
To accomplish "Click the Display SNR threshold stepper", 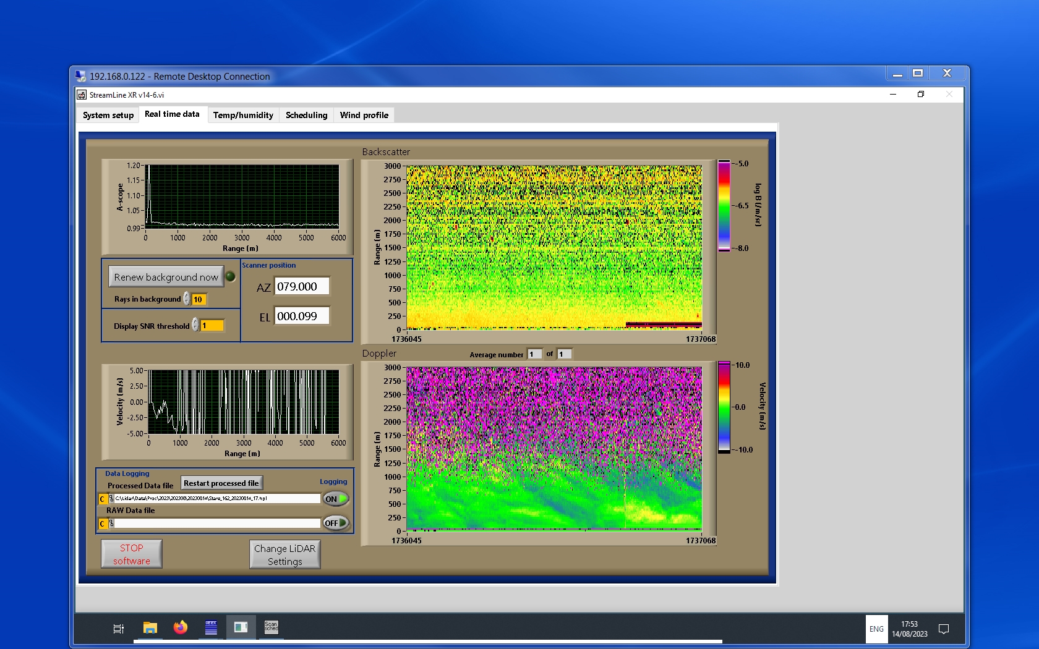I will (195, 325).
